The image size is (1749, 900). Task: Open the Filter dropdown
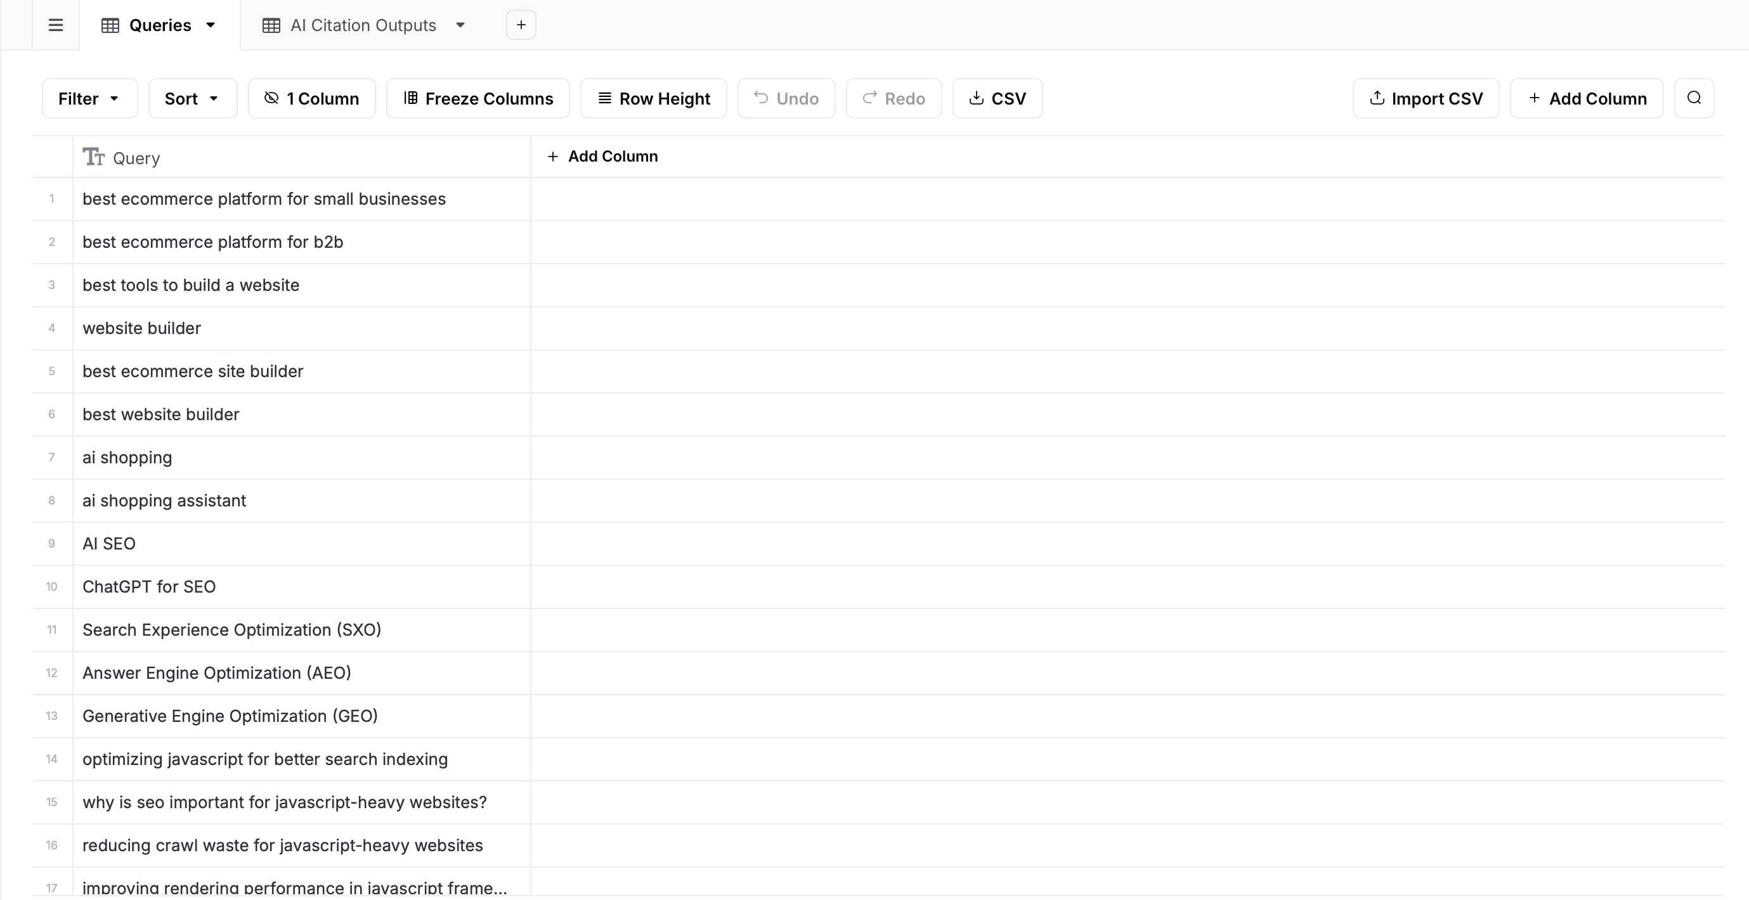(x=89, y=98)
